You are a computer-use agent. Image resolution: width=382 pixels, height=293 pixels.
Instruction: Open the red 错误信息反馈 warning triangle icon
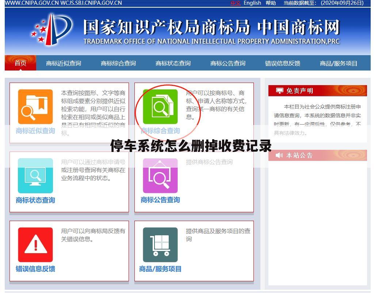tap(35, 245)
